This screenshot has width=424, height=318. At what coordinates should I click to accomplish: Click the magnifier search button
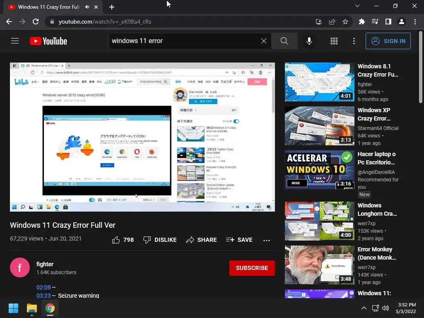tap(284, 41)
